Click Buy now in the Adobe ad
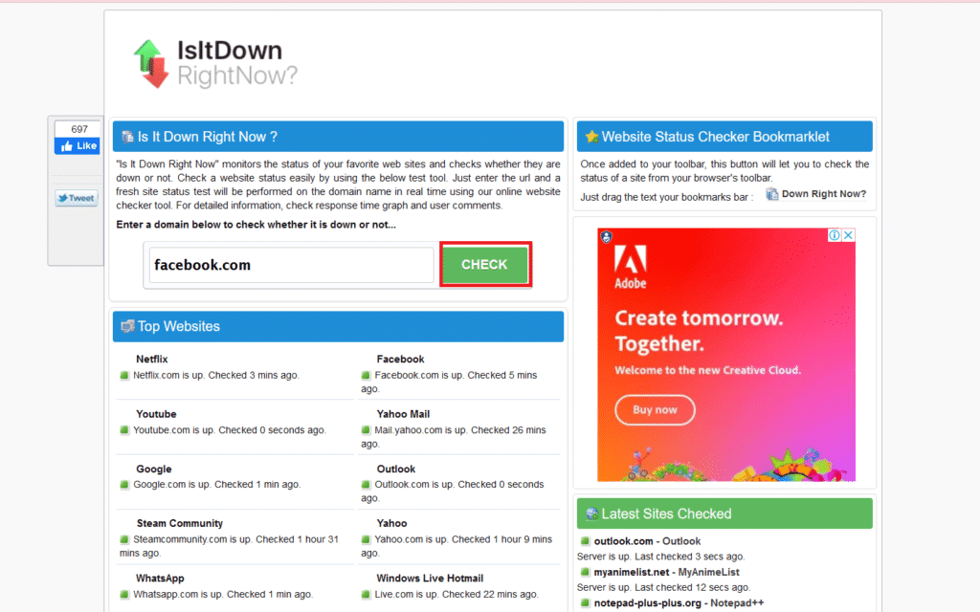 point(655,409)
